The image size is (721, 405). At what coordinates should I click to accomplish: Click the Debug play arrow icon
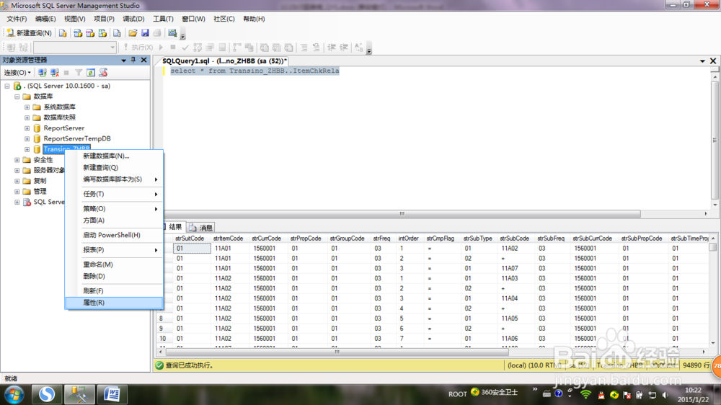coord(161,48)
